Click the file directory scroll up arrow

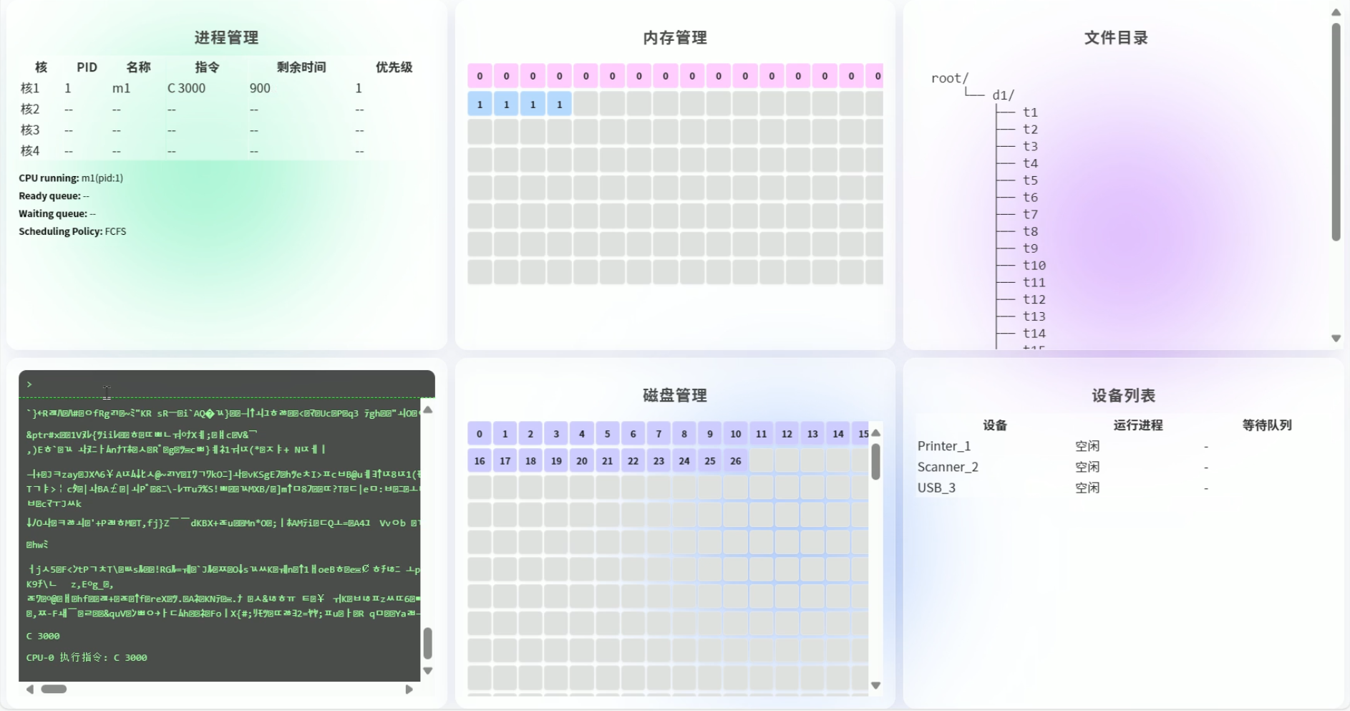point(1336,12)
